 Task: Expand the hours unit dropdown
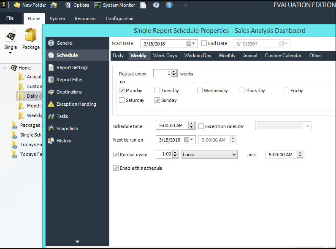click(x=234, y=155)
